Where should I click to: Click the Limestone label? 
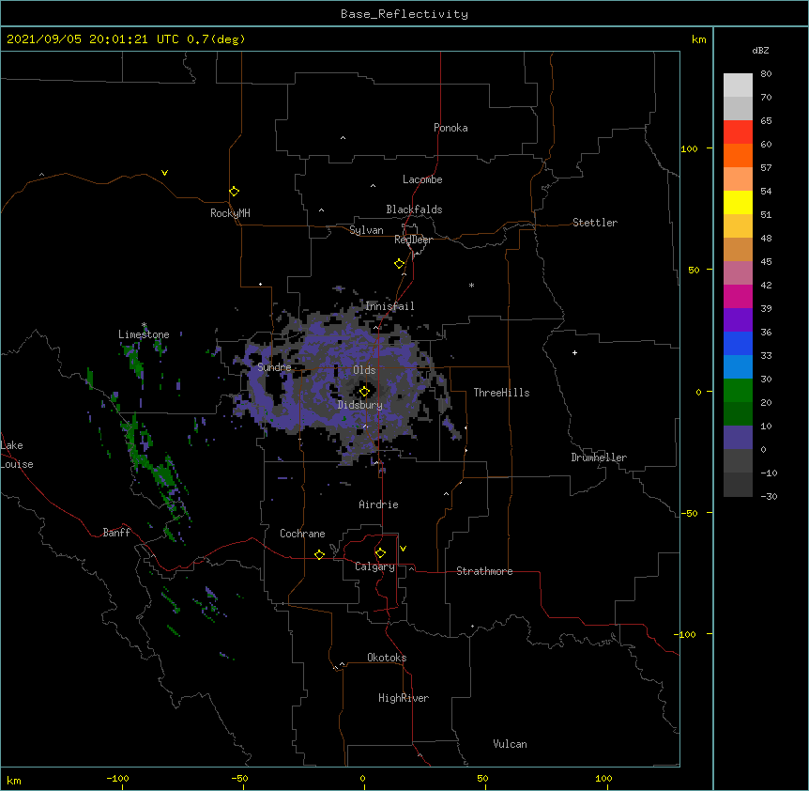[x=144, y=334]
